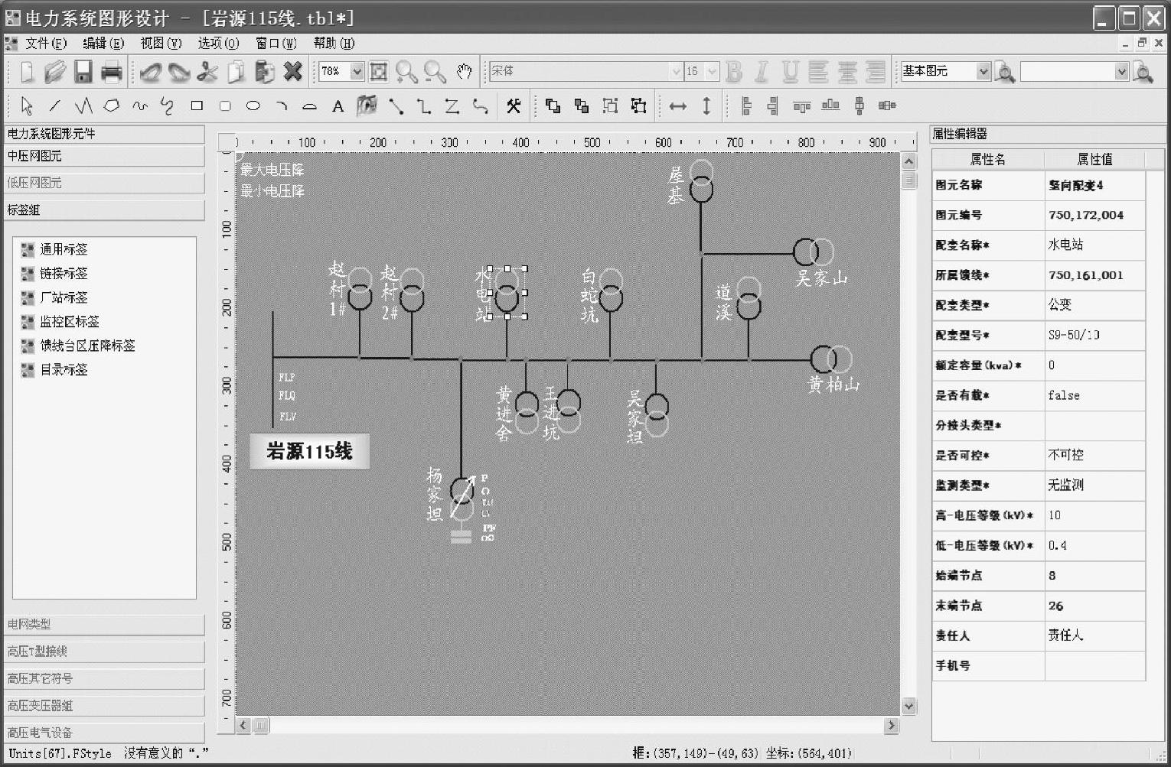Open the 宋体 font dropdown
Screen dimensions: 1171x767
[676, 71]
